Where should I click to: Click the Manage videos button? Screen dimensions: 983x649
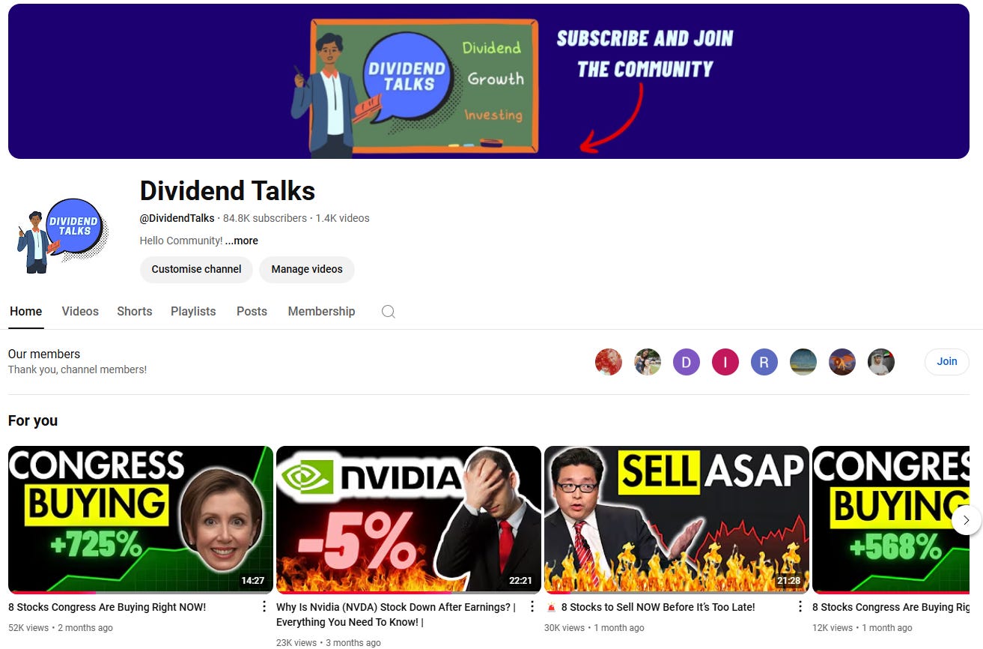307,269
